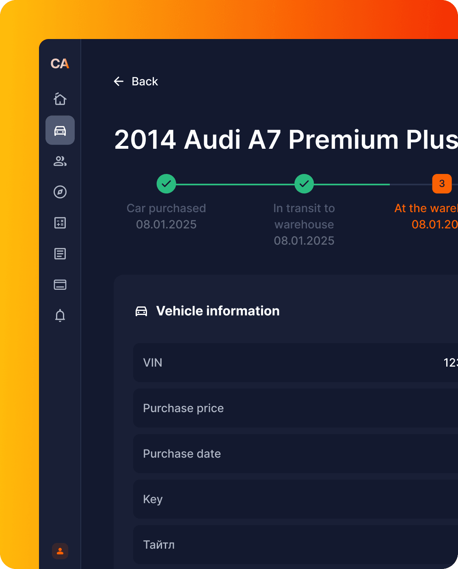Click the Purchase price row
The width and height of the screenshot is (458, 569).
pyautogui.click(x=296, y=408)
